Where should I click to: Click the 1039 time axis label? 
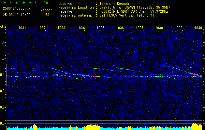point(179,28)
